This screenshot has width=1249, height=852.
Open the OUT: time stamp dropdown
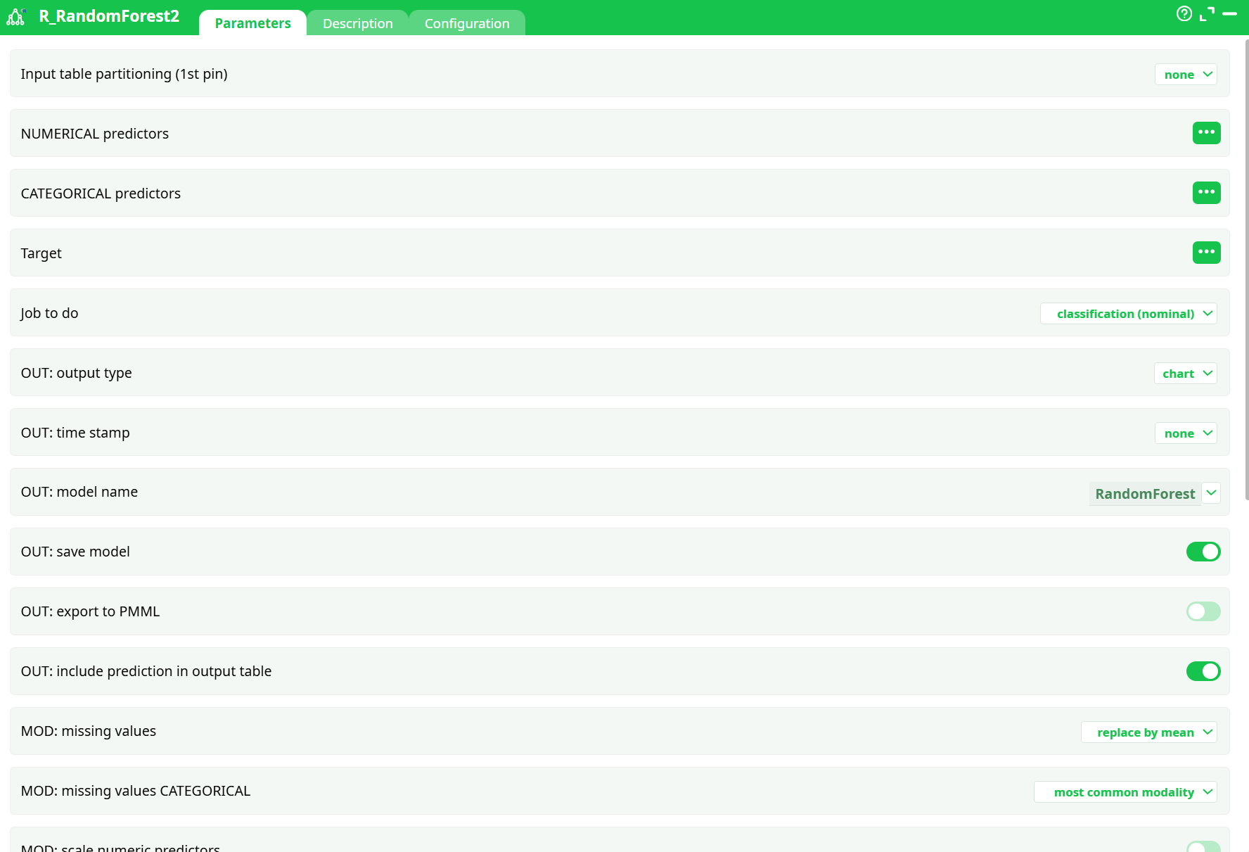point(1186,433)
